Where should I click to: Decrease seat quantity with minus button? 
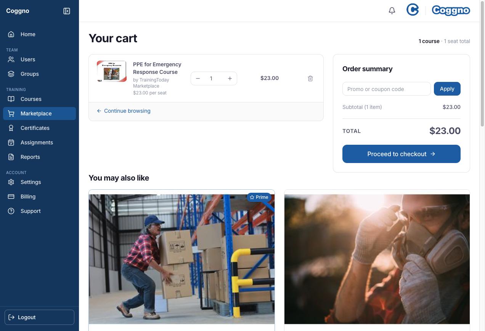pos(198,78)
